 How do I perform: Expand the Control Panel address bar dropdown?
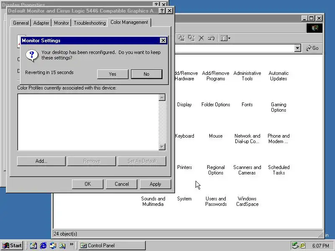tap(297, 48)
